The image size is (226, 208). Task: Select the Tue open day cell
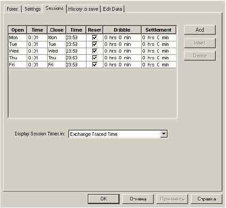tap(17, 44)
